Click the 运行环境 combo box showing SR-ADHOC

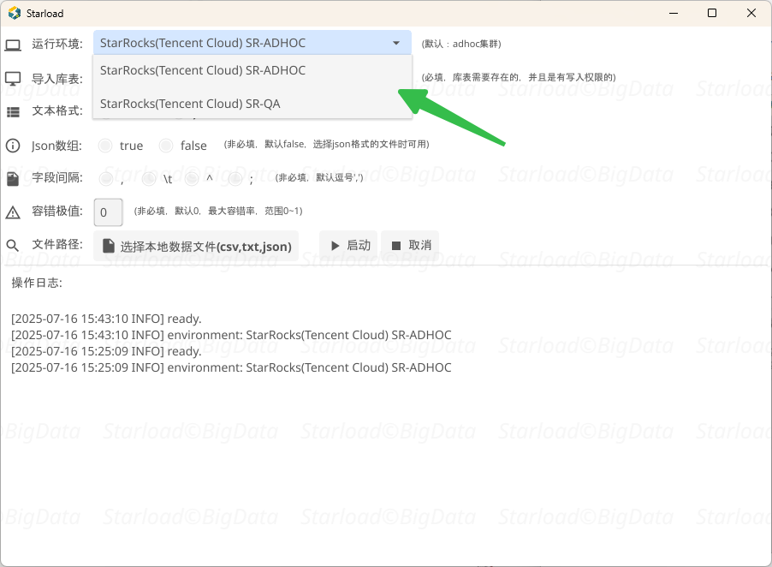click(x=252, y=43)
